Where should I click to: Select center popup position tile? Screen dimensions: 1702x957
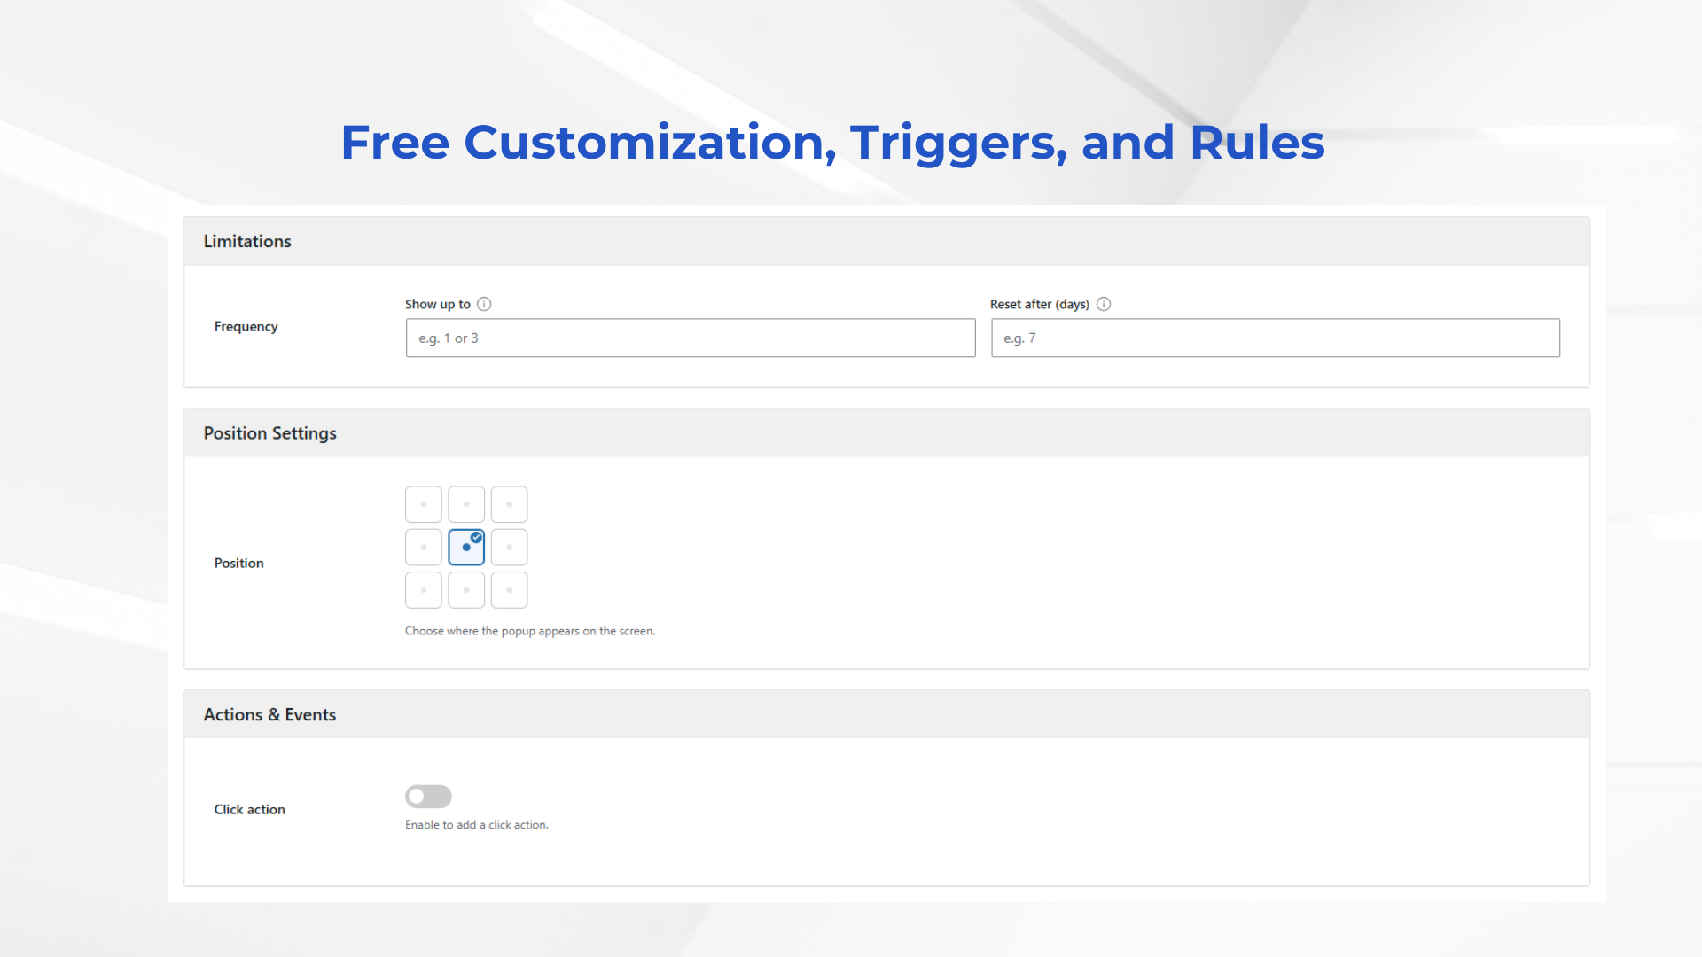466,548
